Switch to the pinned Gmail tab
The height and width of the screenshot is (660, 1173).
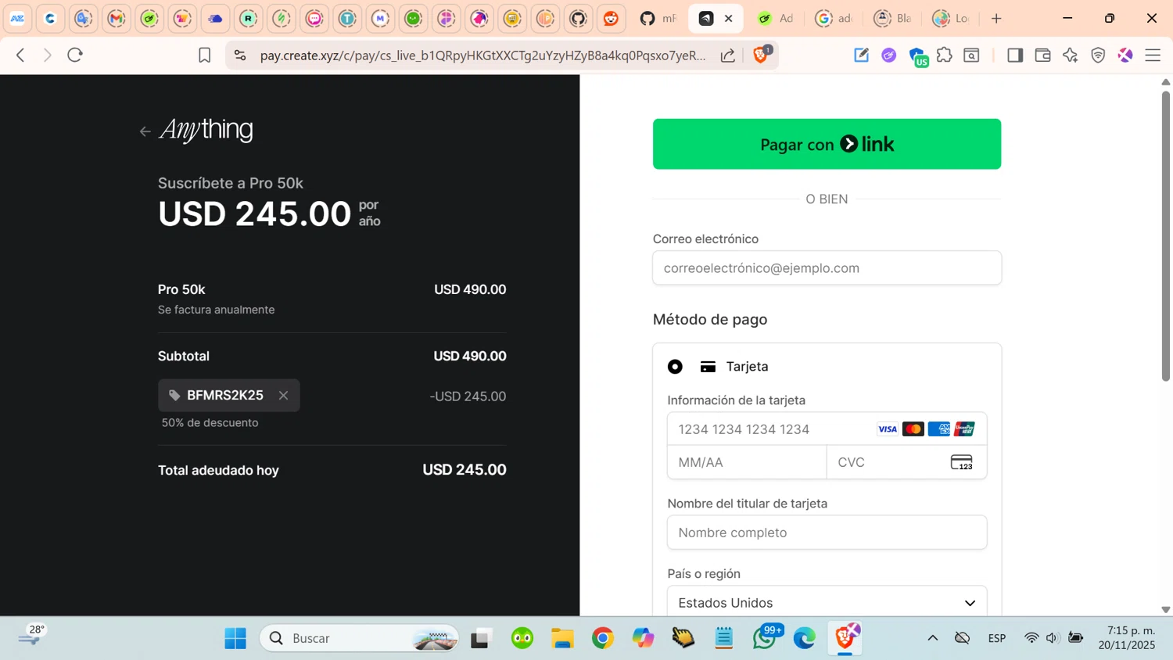(117, 18)
